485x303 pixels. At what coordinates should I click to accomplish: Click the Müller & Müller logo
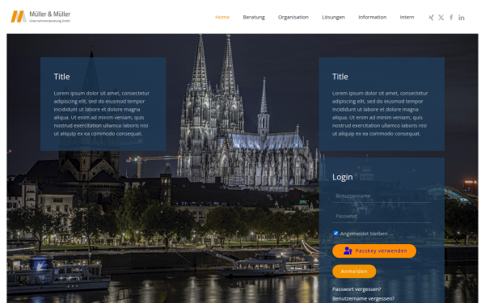click(40, 17)
